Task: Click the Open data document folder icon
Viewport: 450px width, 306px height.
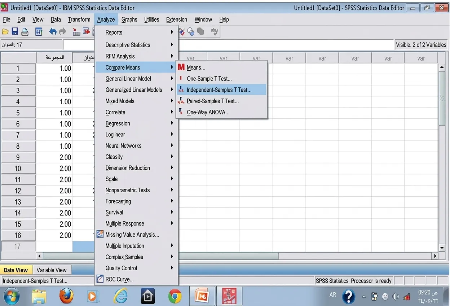Action: coord(5,32)
